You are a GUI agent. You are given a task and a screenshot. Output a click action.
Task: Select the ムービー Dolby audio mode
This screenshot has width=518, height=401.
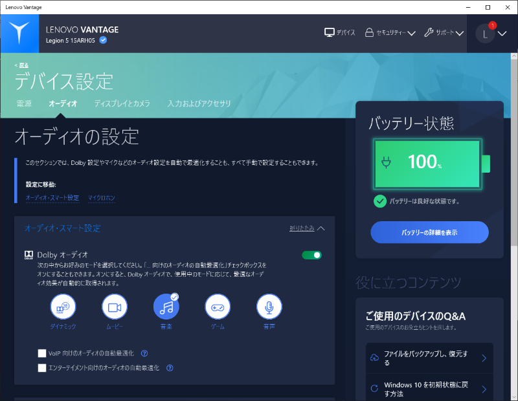[115, 309]
